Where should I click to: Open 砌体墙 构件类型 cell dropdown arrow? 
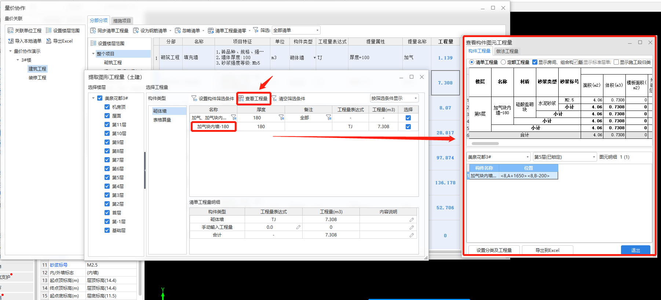[314, 58]
